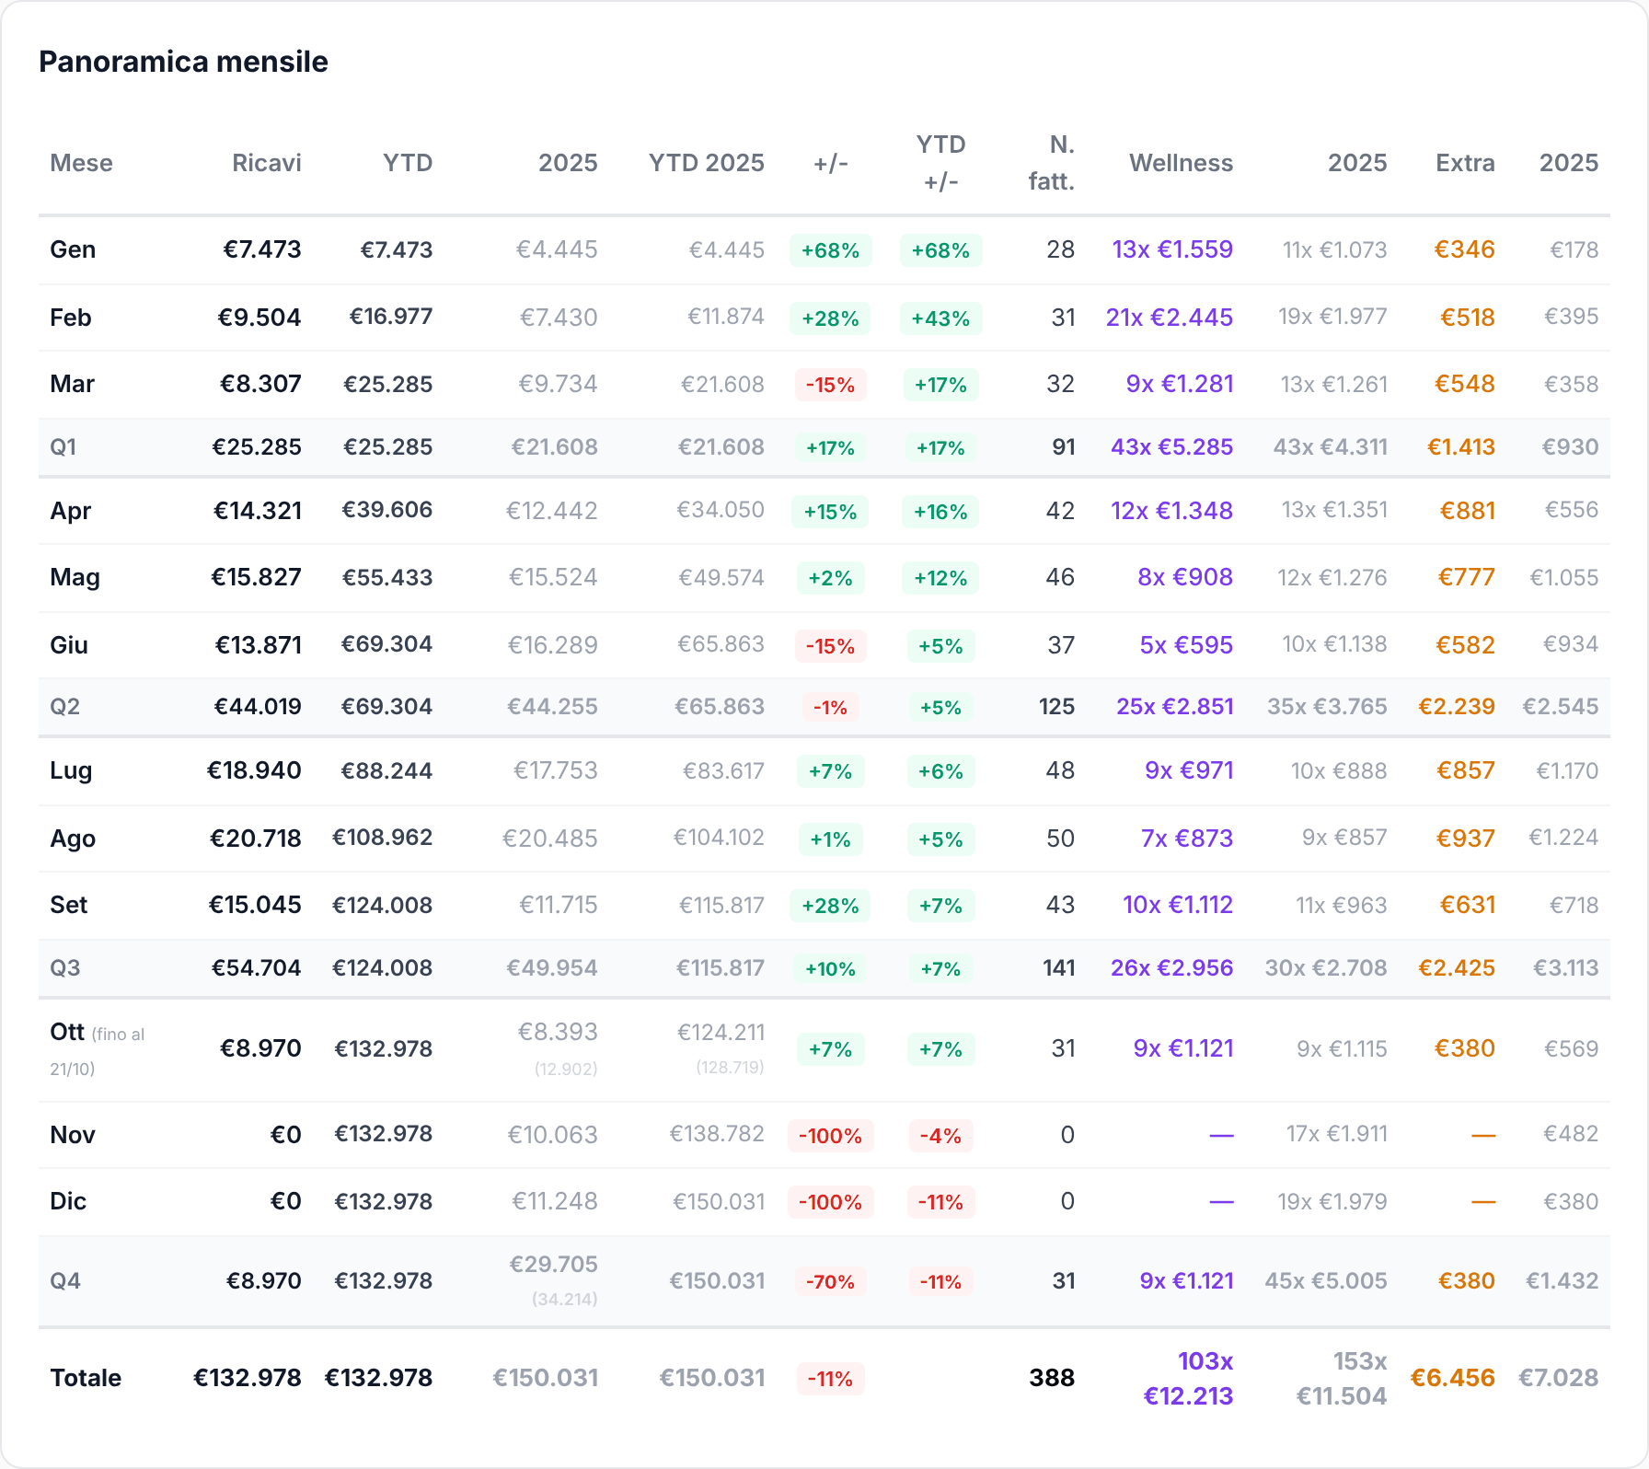Viewport: 1649px width, 1469px height.
Task: Click the Wellness column header
Action: pyautogui.click(x=1181, y=163)
